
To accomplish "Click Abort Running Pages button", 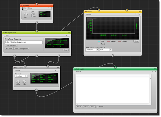I will click(21, 48).
